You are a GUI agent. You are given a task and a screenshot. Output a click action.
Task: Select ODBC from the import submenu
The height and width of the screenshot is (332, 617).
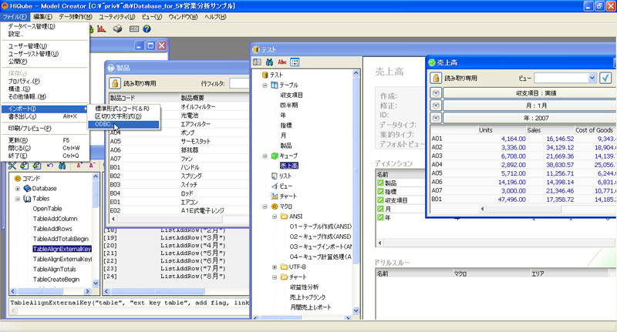pos(104,124)
